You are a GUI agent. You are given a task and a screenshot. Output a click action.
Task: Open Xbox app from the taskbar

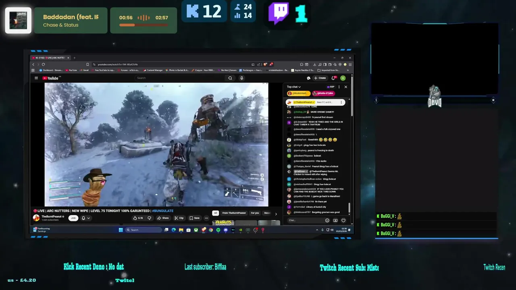pos(196,230)
